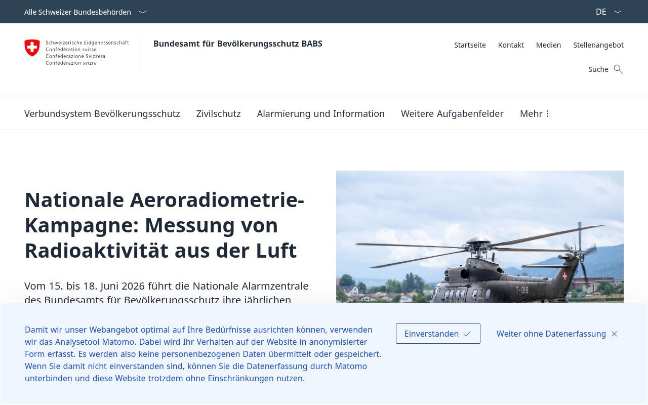Viewport: 648px width, 405px height.
Task: Accept tracking with Einverstanden button
Action: point(438,334)
